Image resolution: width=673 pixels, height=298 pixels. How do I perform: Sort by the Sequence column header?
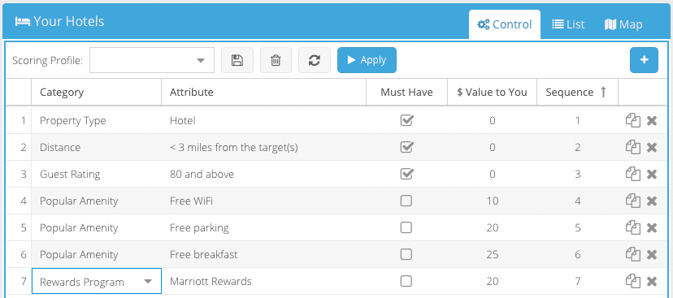click(x=577, y=93)
